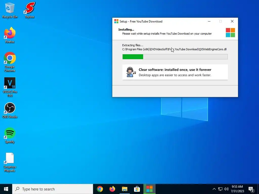Minimize the Setup window
Screen dimensions: 259x194
tap(209, 21)
